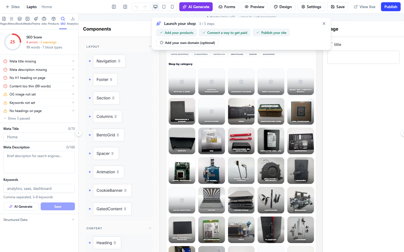Open the Menu sidebar tab

tap(12, 21)
